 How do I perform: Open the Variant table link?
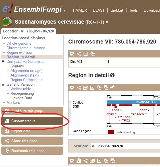tap(21, 89)
